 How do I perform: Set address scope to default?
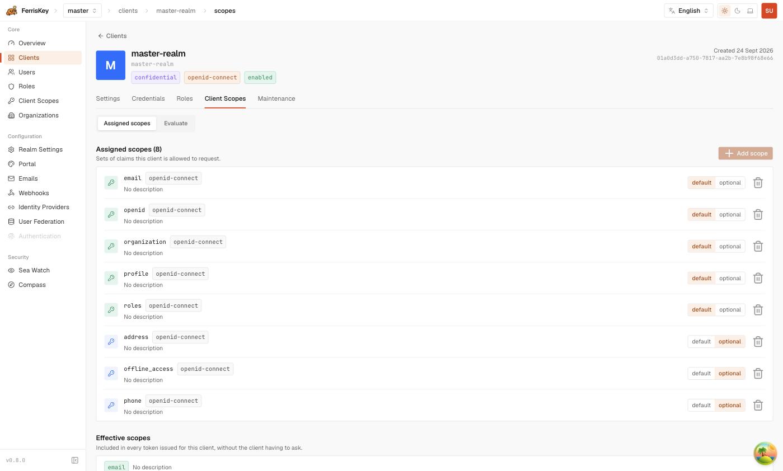(x=701, y=342)
